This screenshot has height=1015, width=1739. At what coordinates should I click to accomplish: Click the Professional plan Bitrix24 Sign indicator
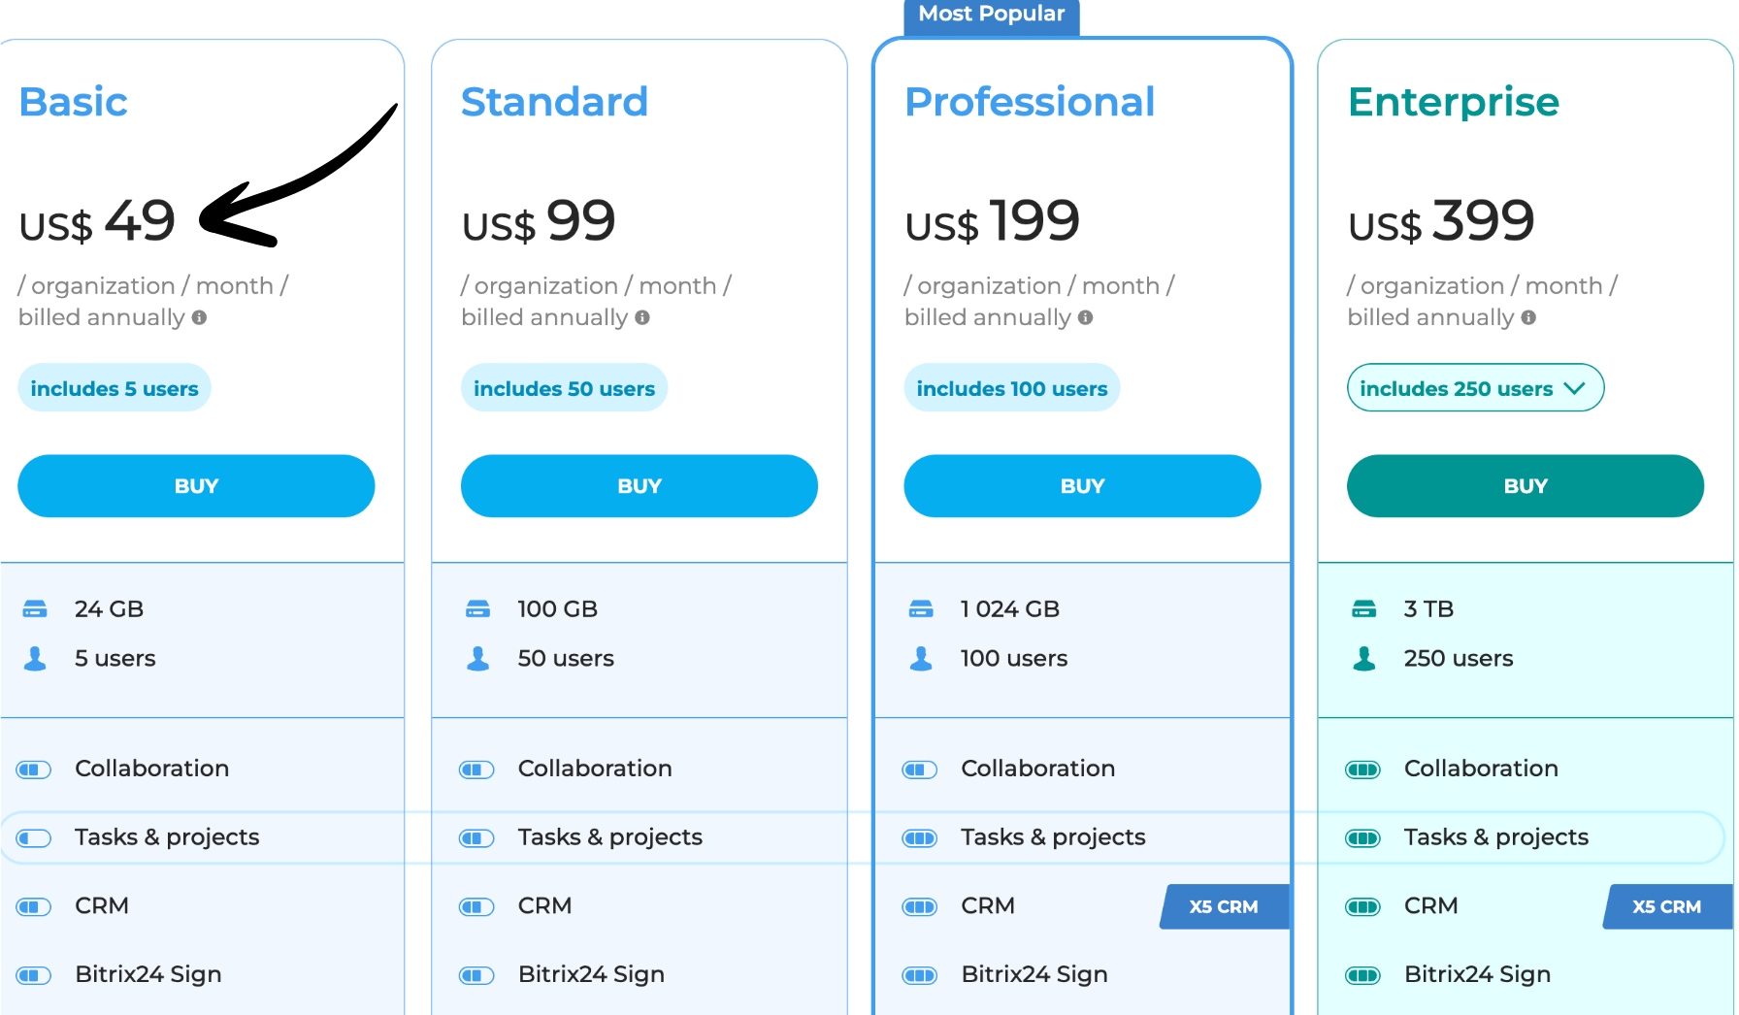[x=919, y=975]
